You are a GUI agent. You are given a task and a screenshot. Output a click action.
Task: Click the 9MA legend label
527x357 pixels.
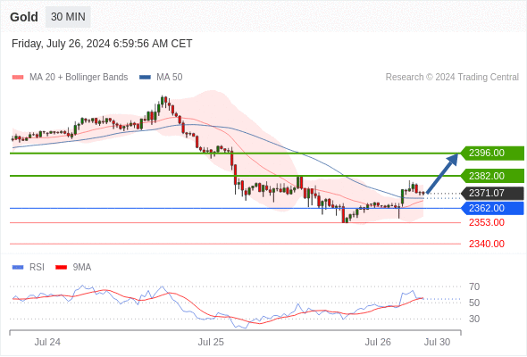(x=82, y=268)
